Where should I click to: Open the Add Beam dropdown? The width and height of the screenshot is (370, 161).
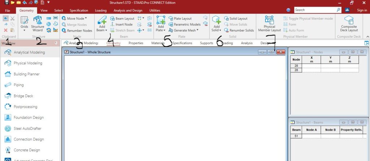(102, 24)
